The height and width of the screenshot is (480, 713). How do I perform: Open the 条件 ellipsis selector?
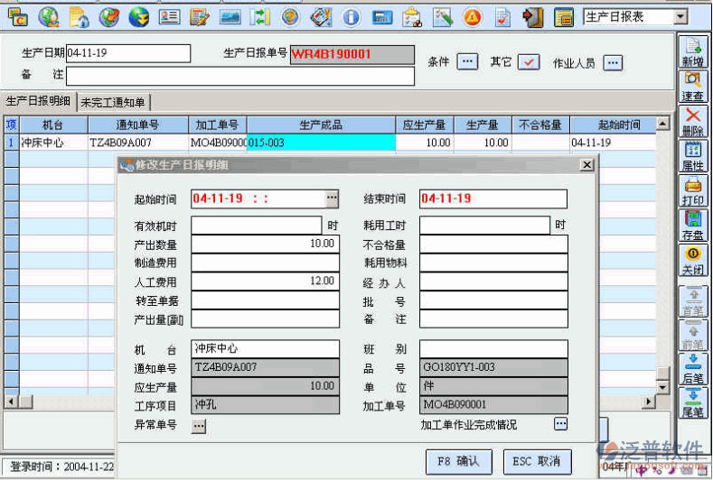tap(466, 61)
